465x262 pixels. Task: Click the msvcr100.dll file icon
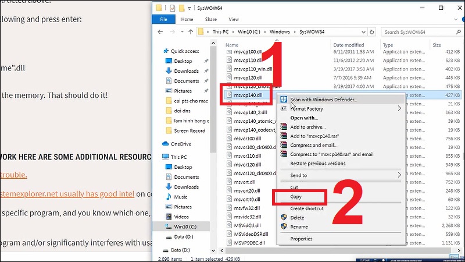(x=229, y=139)
